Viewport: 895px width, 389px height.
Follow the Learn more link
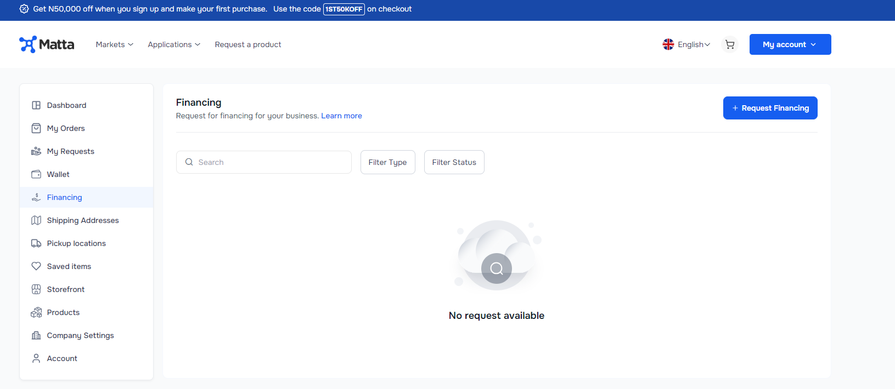341,116
